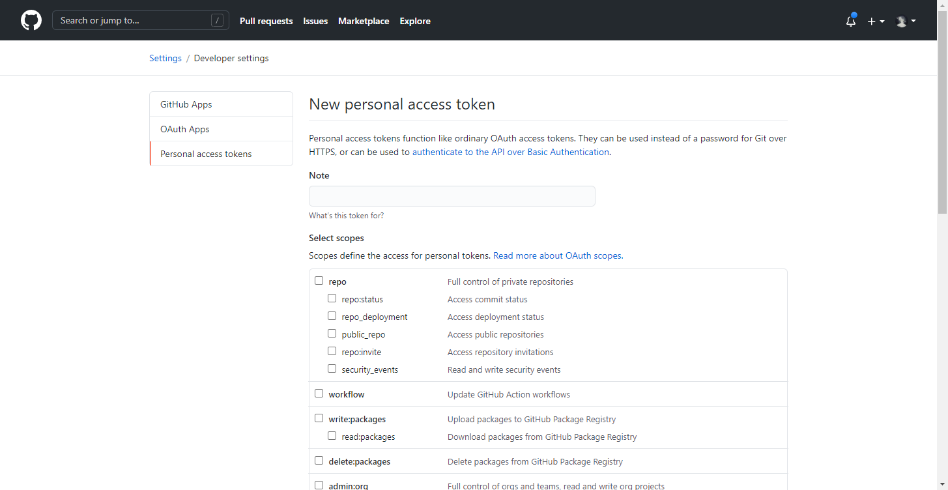Enable the admin:org scope checkbox
This screenshot has width=948, height=490.
point(319,485)
